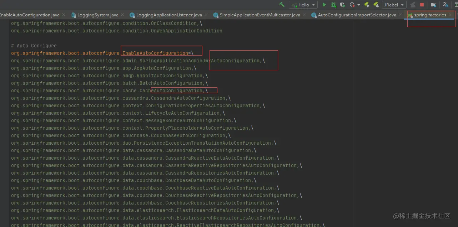Open the Hello run configuration dropdown
458x227 pixels.
click(x=303, y=5)
